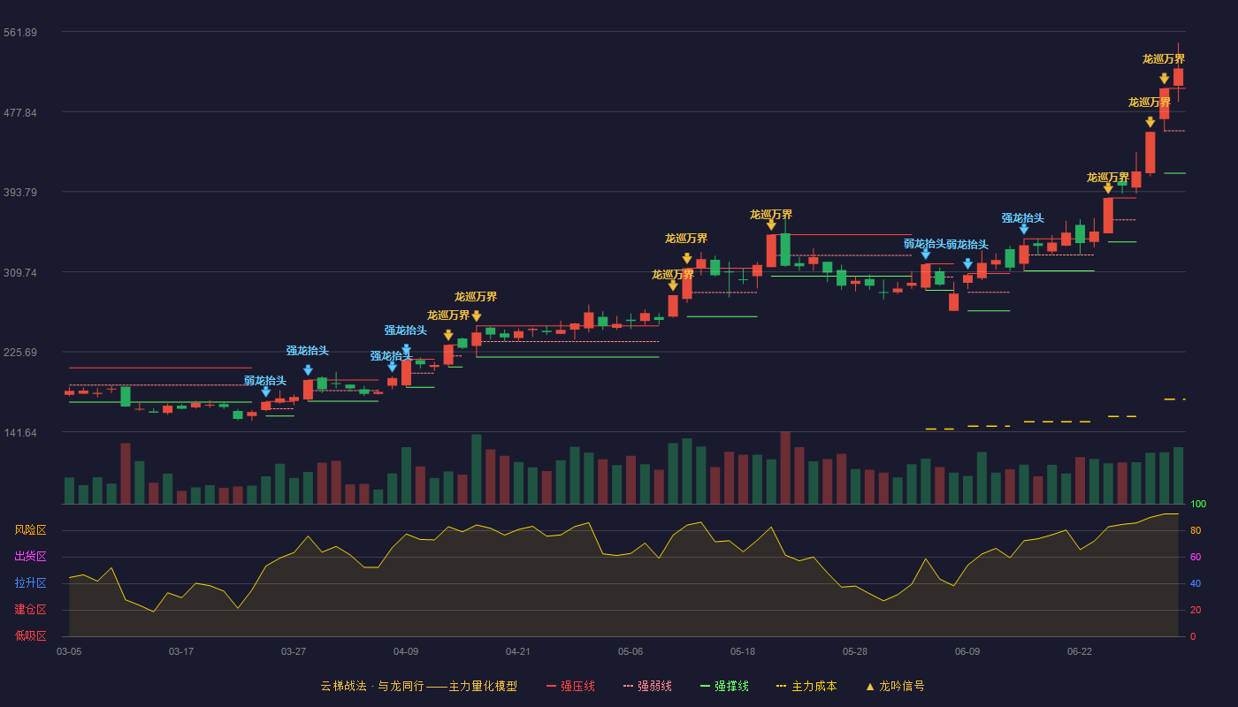Click the blue arrow under the rightmost 强龙抬头

pos(1023,229)
